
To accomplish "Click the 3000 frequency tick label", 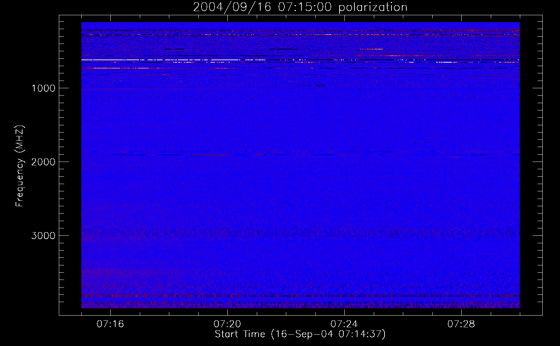I will 43,236.
